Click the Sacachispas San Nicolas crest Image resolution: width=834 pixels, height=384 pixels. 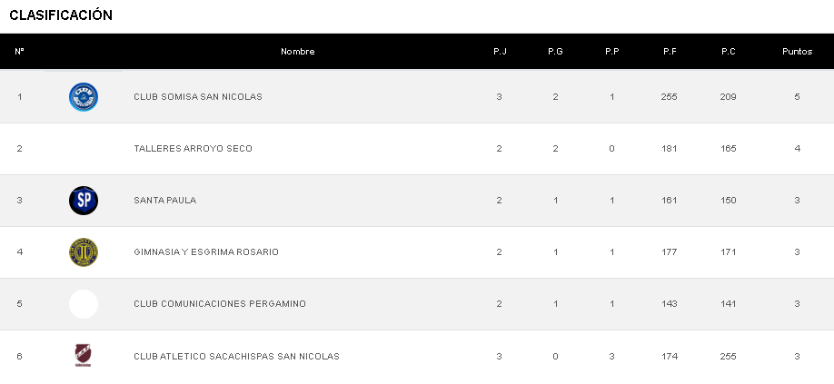(x=84, y=356)
